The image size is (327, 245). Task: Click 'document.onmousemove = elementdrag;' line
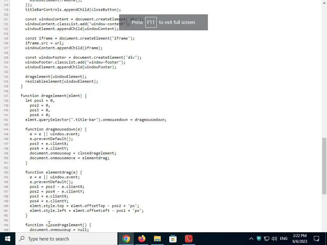pos(69,158)
